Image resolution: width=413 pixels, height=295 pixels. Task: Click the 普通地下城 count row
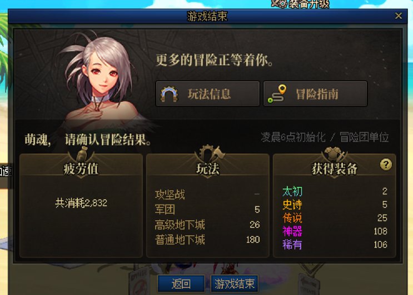tap(207, 240)
